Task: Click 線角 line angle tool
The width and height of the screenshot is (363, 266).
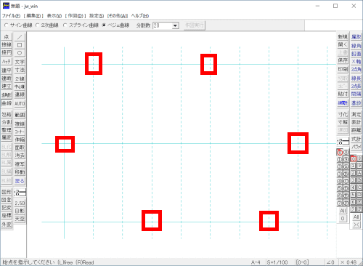Action: pyautogui.click(x=356, y=46)
